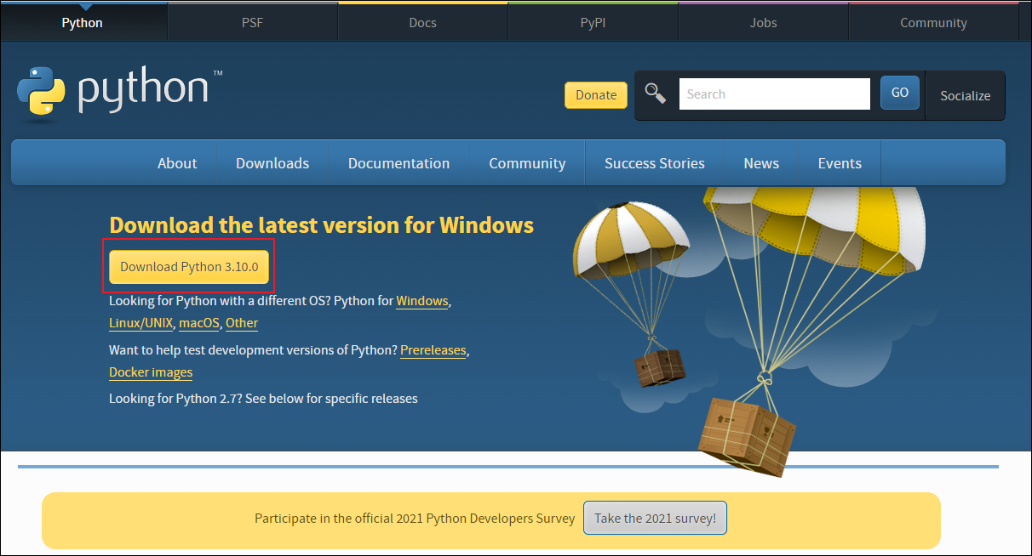Switch to the PSF tab
This screenshot has width=1032, height=556.
click(253, 23)
